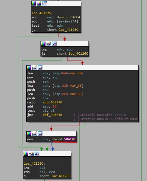Click pencil icon on loc_4C126C node

pyautogui.click(x=31, y=154)
